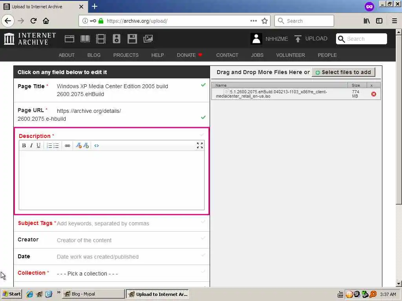This screenshot has height=301, width=402.
Task: Launch Internet Explorer from quick launch
Action: (29, 294)
